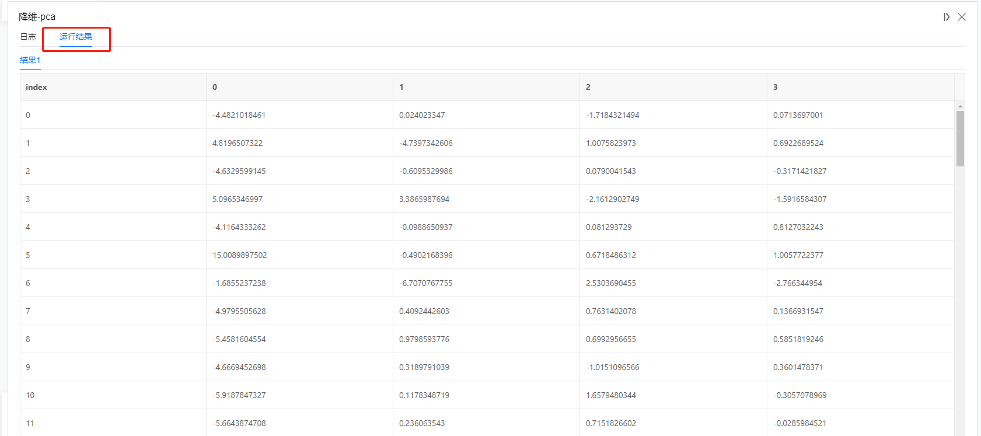
Task: Select cell value 0.0713697001
Action: click(x=798, y=115)
